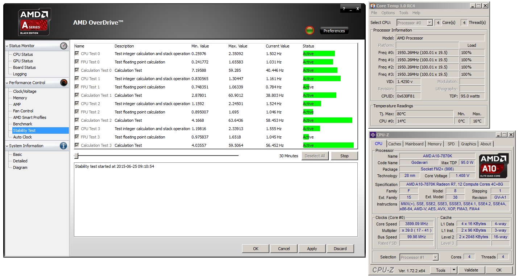Open CPU Status in the sidebar

23,54
